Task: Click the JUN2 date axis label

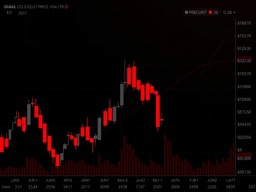Action: [212, 180]
